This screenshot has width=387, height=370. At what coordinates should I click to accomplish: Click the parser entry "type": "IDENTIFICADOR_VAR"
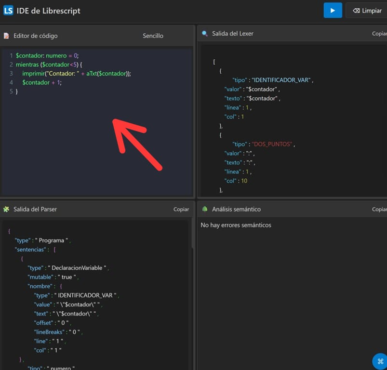[77, 295]
